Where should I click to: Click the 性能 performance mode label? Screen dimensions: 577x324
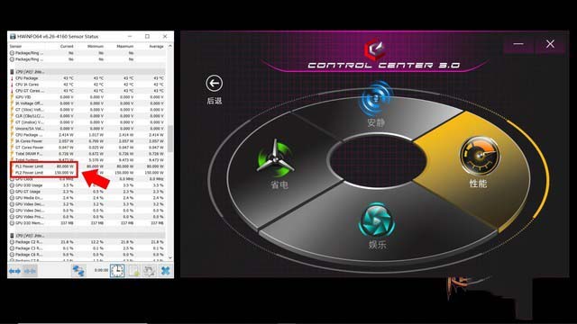pyautogui.click(x=478, y=184)
